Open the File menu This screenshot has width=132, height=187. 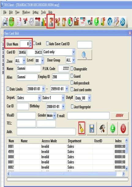coord(5,12)
